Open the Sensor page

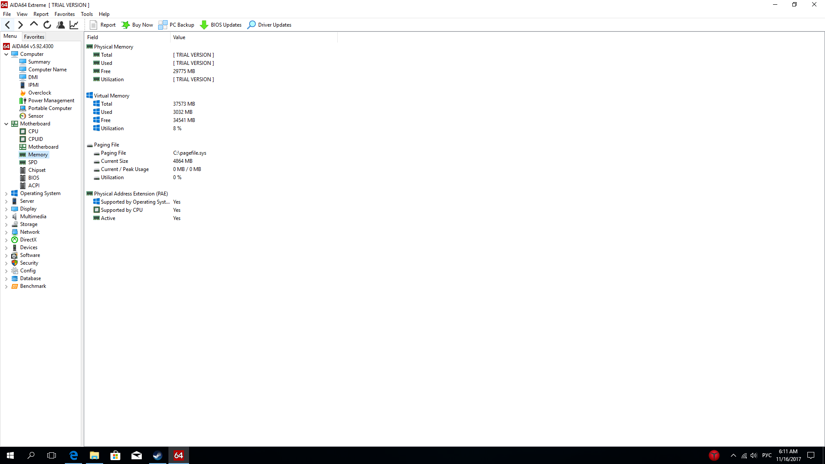(x=36, y=116)
